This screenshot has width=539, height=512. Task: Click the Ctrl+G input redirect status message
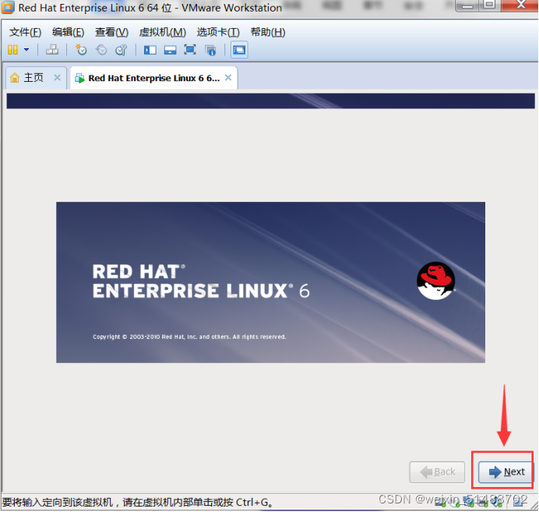tap(138, 502)
